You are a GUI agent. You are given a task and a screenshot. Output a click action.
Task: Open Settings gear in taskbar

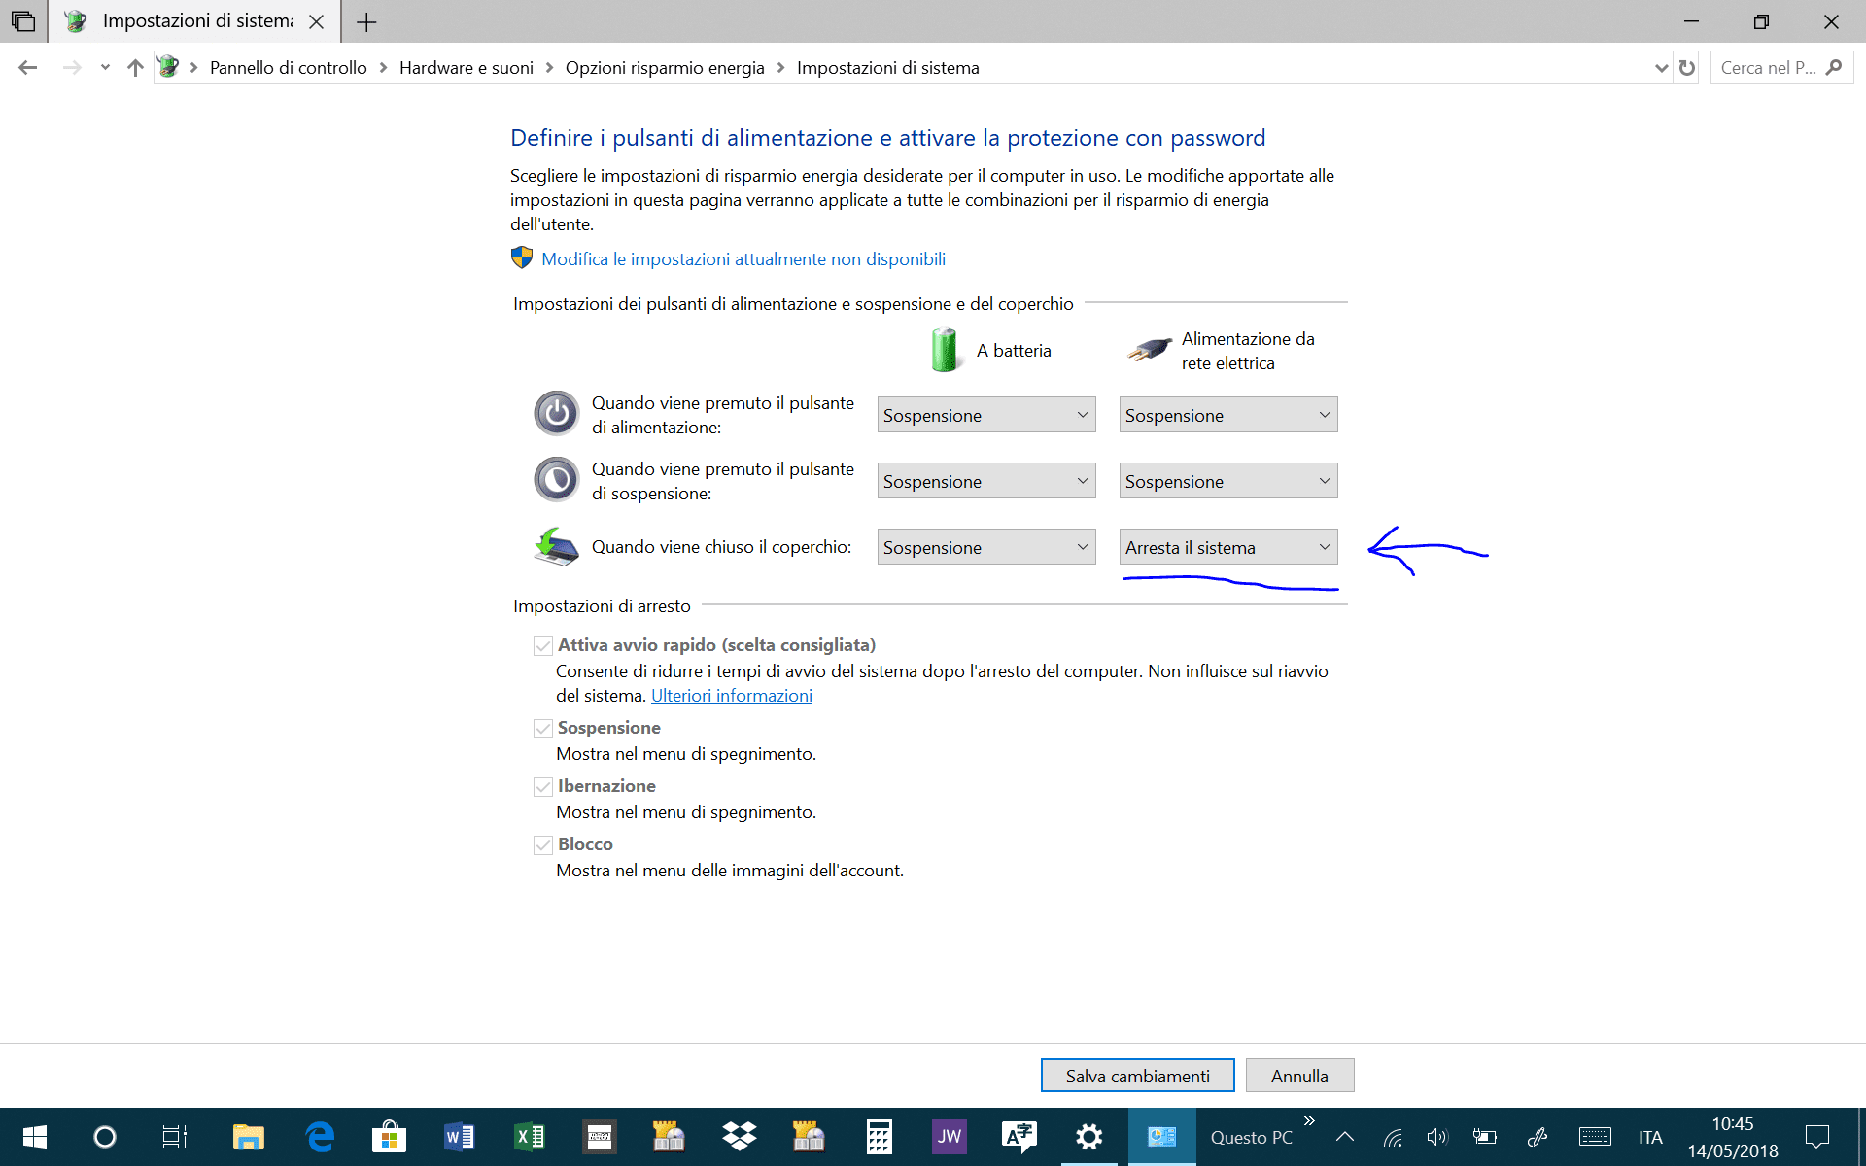point(1088,1136)
